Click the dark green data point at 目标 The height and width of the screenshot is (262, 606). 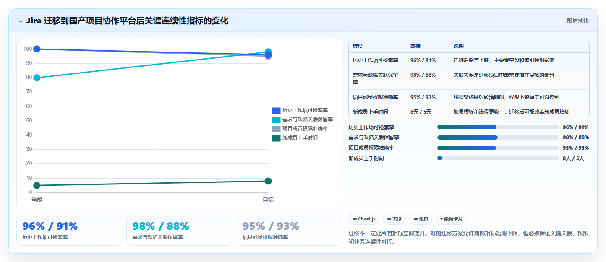[268, 181]
